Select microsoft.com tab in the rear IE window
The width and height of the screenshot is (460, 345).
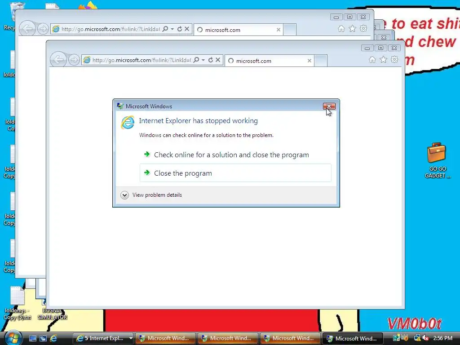(x=238, y=30)
